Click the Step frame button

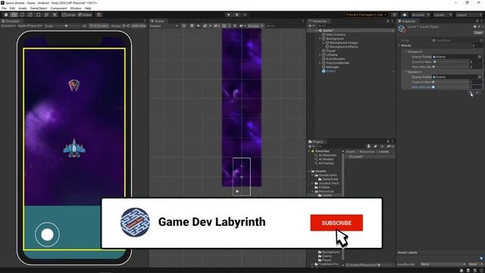245,15
